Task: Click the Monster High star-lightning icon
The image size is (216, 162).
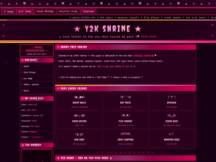Action: [172, 134]
